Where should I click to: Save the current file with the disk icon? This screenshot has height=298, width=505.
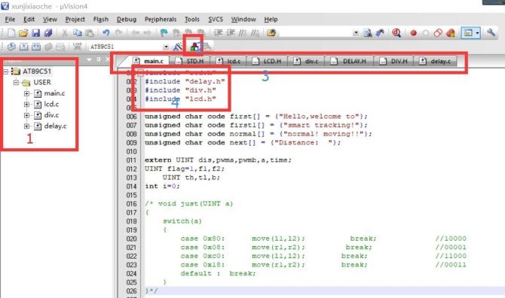coord(35,33)
